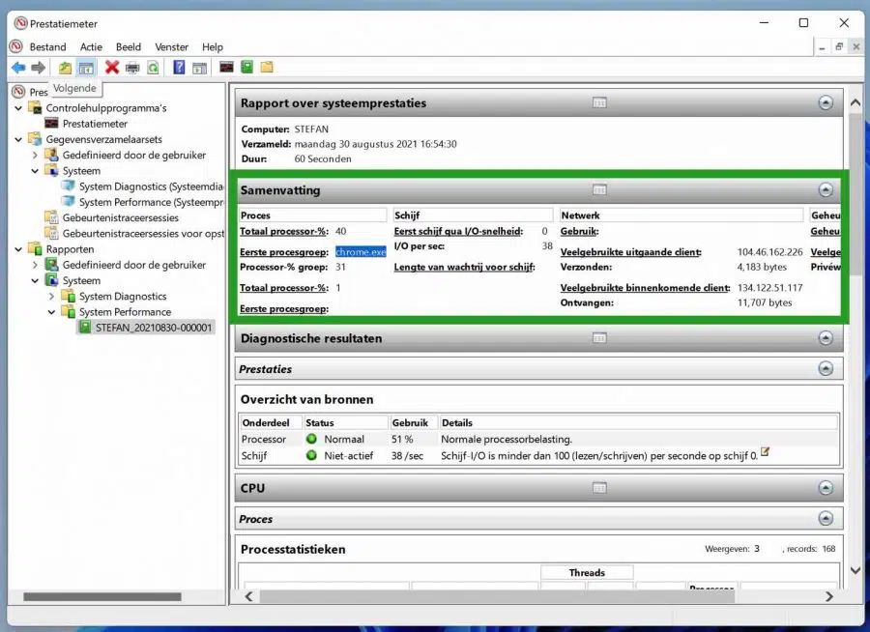This screenshot has width=870, height=632.
Task: Click the Gebruik link under Netwerk
Action: (579, 231)
